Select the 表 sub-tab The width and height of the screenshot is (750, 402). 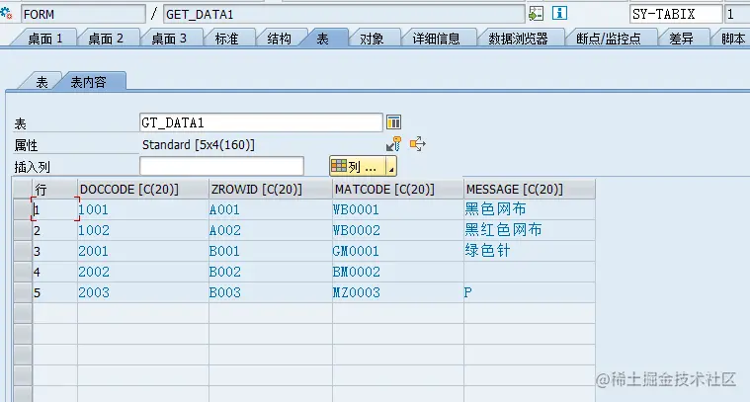(42, 82)
